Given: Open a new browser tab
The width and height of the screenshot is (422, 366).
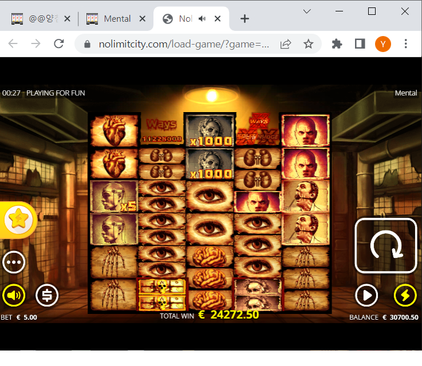Looking at the screenshot, I should point(244,19).
